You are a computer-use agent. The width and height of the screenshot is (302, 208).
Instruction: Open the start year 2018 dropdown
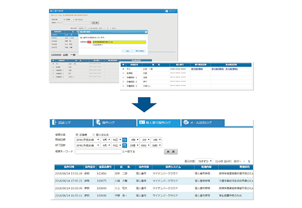(87, 140)
